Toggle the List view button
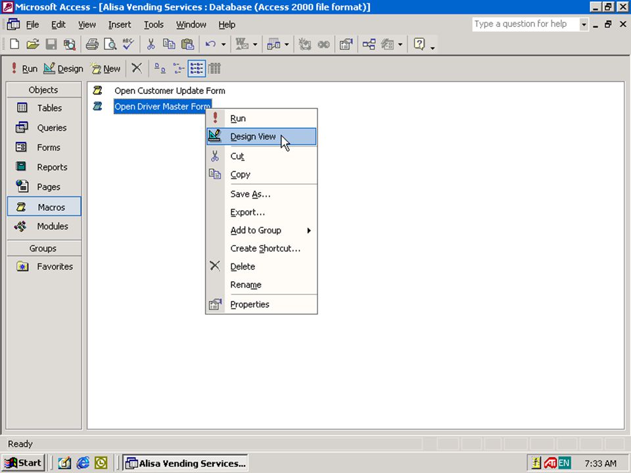 (x=197, y=68)
